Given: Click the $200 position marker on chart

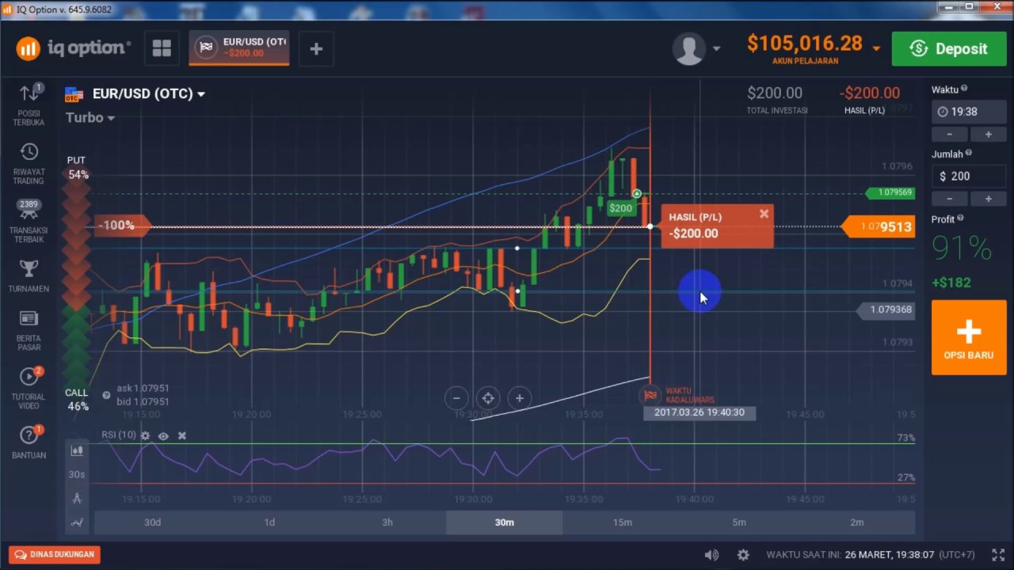Looking at the screenshot, I should click(x=621, y=208).
